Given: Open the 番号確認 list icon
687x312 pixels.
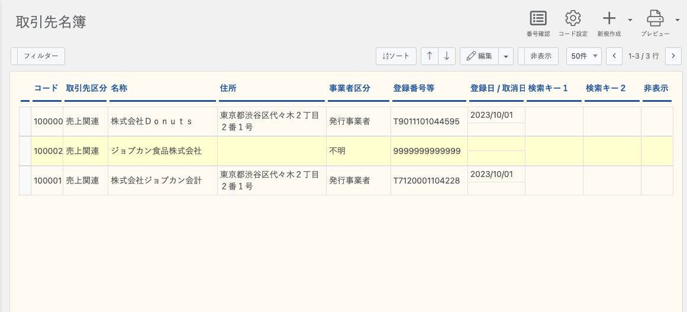Looking at the screenshot, I should point(538,18).
